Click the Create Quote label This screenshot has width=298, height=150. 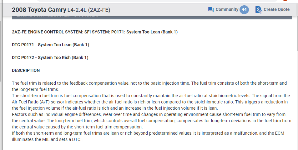276,10
